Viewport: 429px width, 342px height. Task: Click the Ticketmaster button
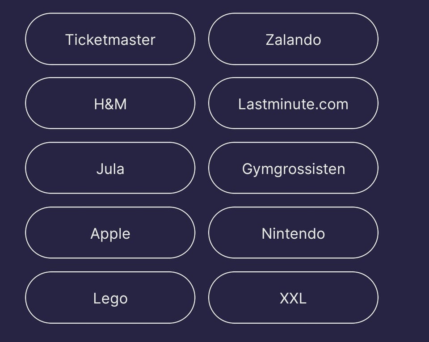[110, 39]
